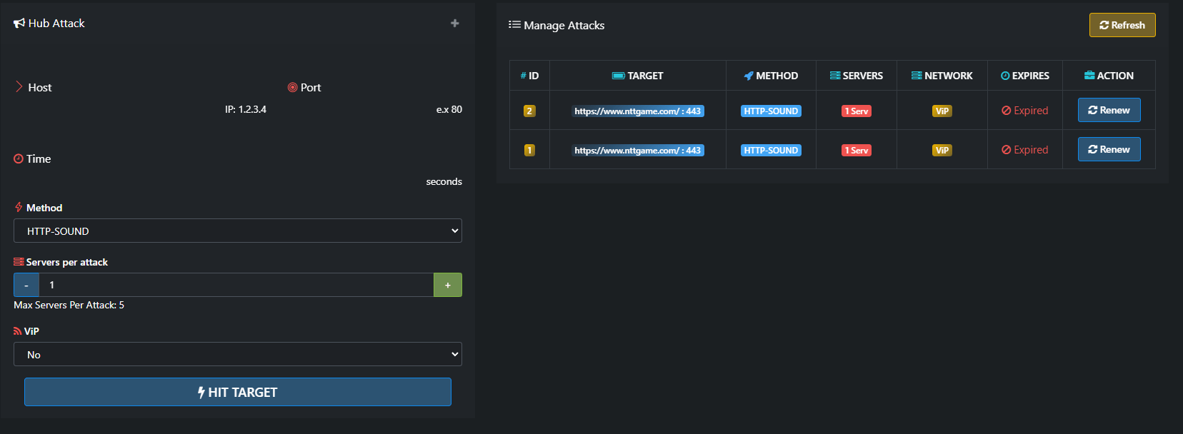Open the Method dropdown showing HTTP-SOUND
The width and height of the screenshot is (1183, 434).
(x=238, y=231)
